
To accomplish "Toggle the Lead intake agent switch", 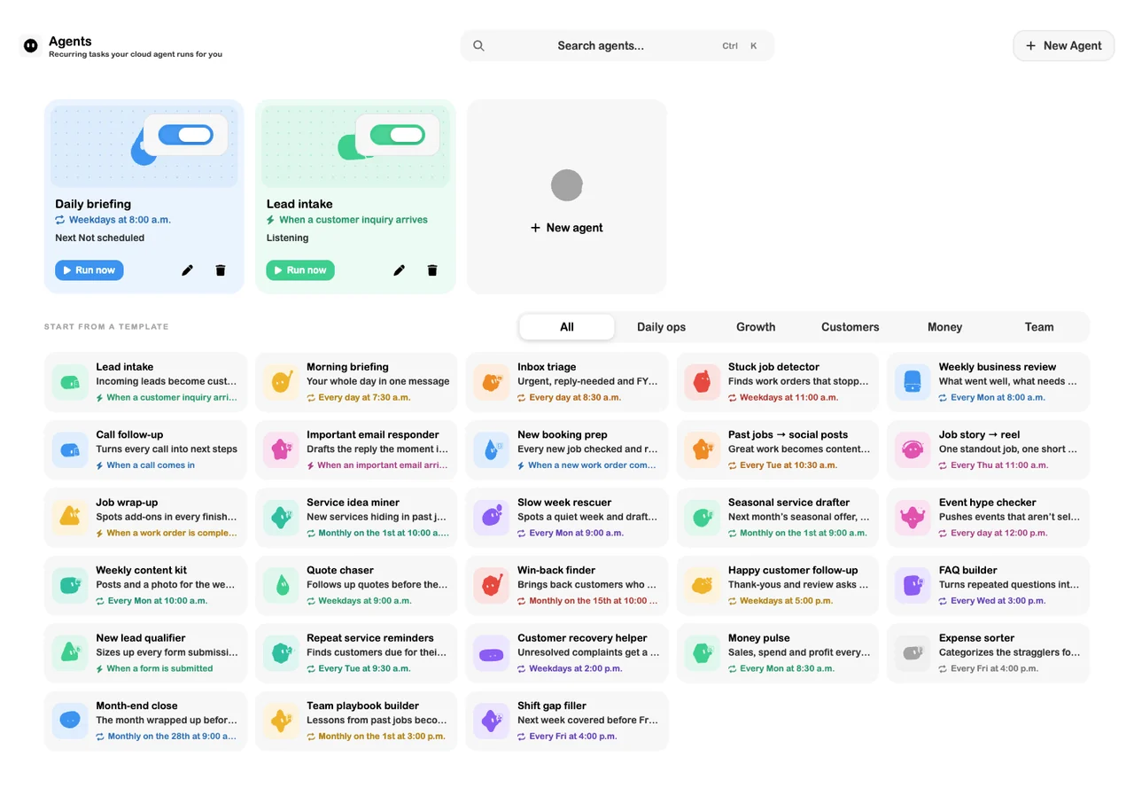I will click(397, 135).
